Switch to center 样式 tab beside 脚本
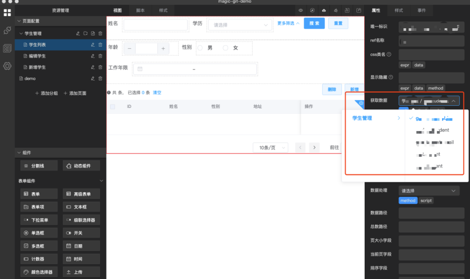This screenshot has height=279, width=470. [163, 10]
